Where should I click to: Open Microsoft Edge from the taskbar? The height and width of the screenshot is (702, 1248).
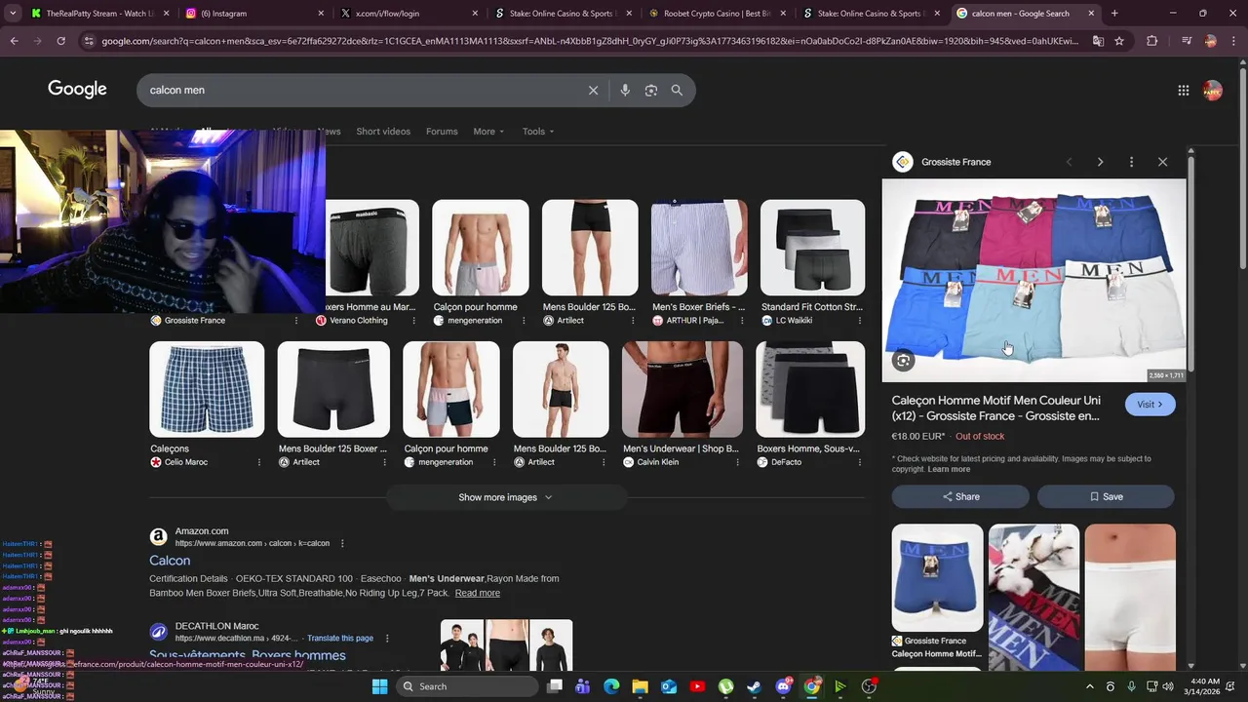pos(611,686)
